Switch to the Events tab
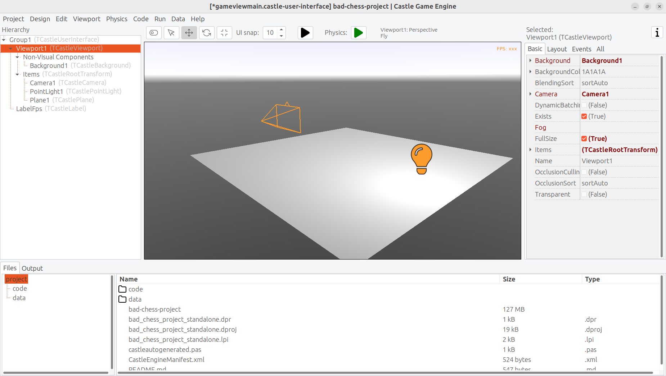 (581, 49)
